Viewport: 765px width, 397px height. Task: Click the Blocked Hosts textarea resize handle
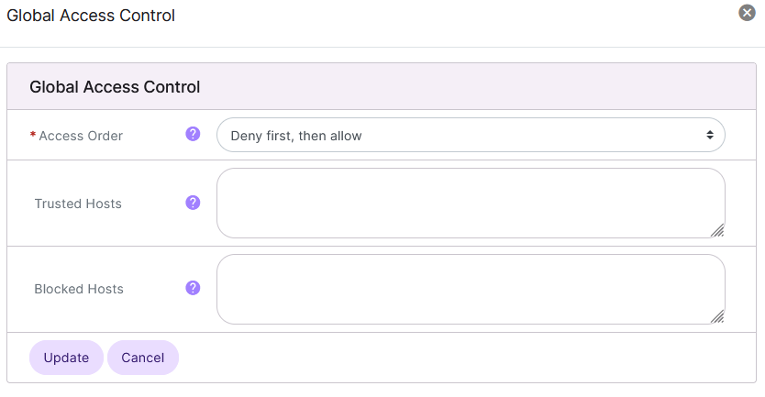[x=717, y=316]
